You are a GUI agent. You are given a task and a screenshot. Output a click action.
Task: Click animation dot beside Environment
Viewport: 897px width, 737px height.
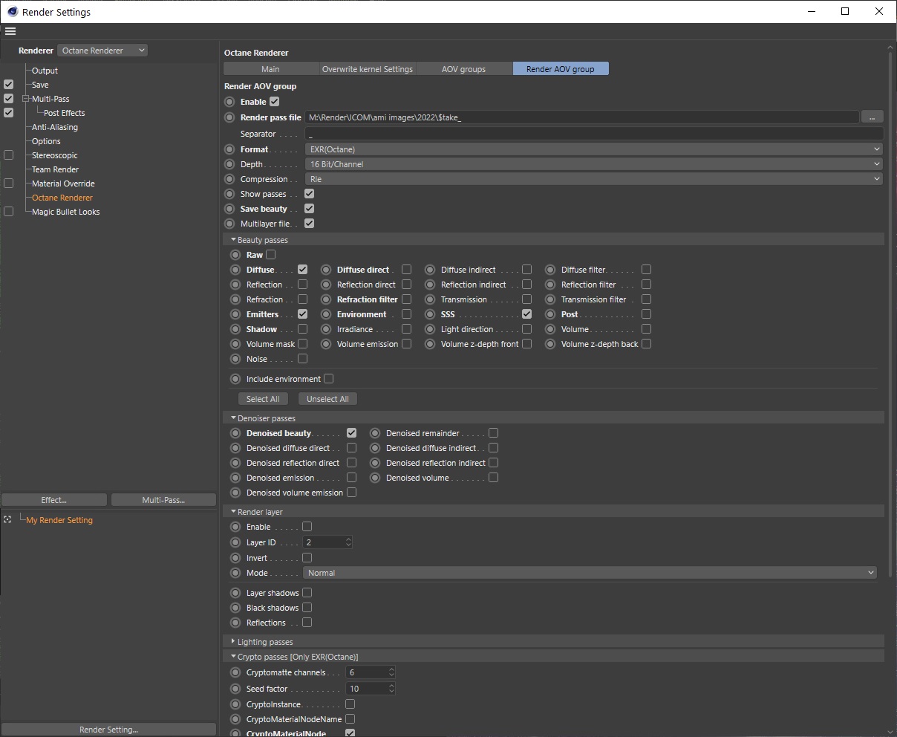click(x=326, y=314)
